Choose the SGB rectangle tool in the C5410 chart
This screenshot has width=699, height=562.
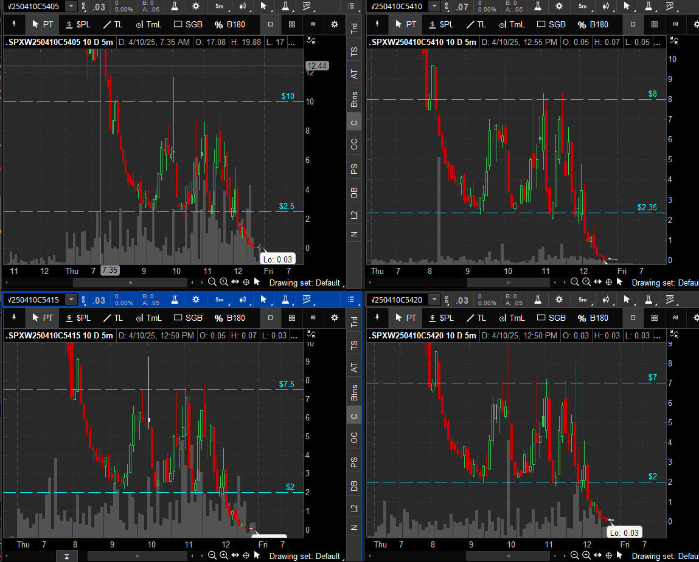click(549, 24)
